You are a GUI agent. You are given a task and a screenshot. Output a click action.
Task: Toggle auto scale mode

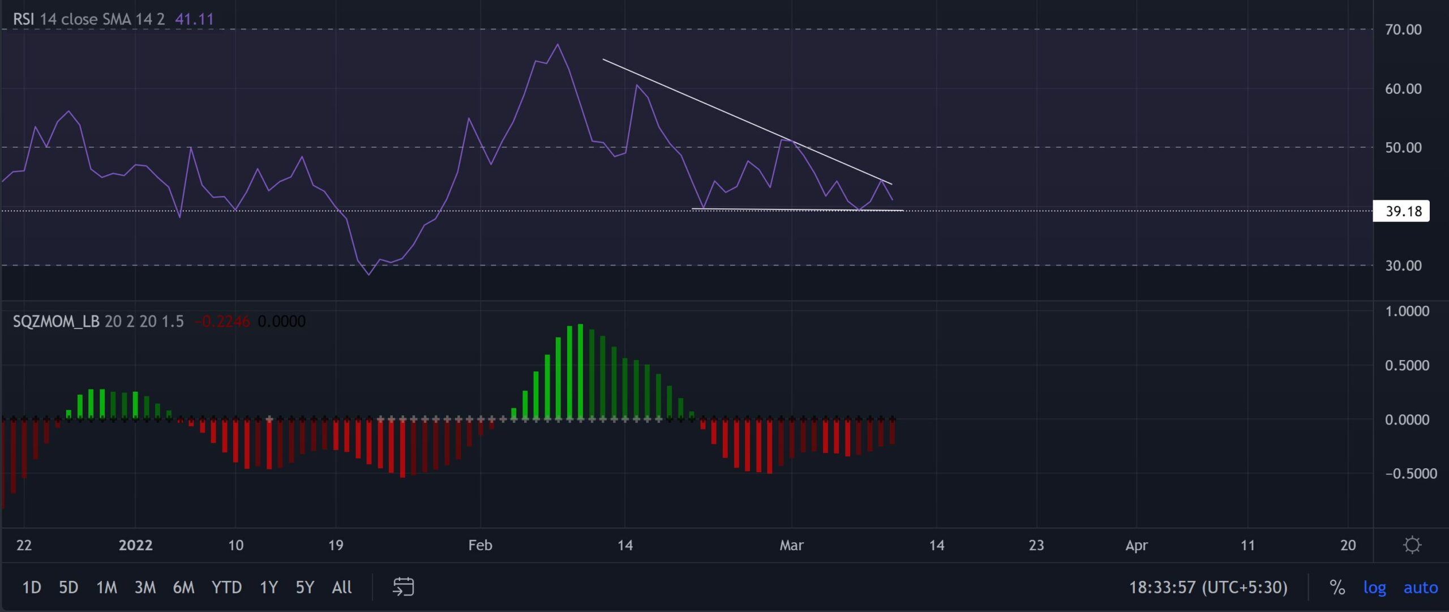[1420, 587]
